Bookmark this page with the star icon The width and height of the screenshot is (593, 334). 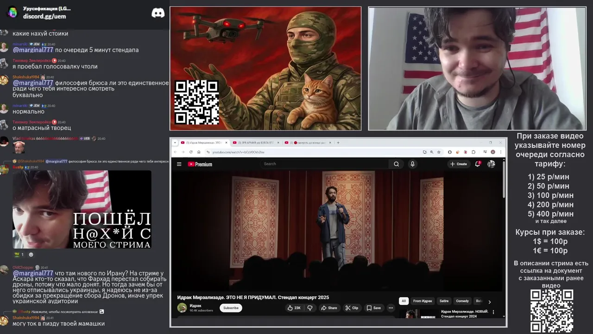pyautogui.click(x=438, y=152)
